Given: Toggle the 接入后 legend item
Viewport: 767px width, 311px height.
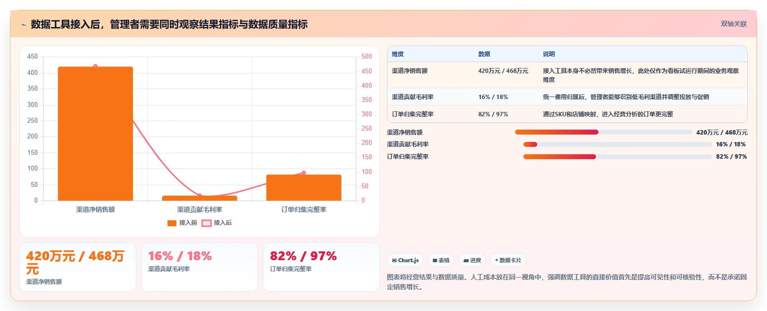Looking at the screenshot, I should (216, 223).
